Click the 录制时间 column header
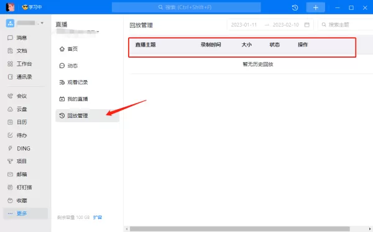Viewport: 373px width, 232px height. tap(211, 45)
